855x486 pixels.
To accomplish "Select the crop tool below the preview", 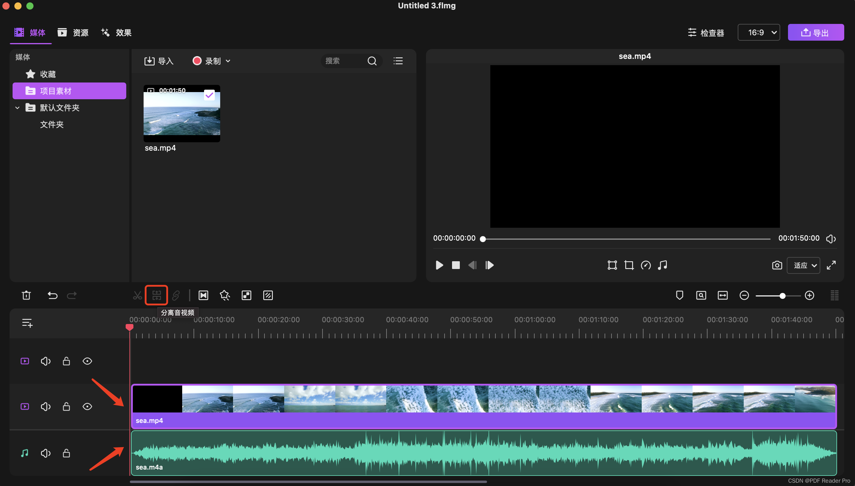I will [629, 265].
